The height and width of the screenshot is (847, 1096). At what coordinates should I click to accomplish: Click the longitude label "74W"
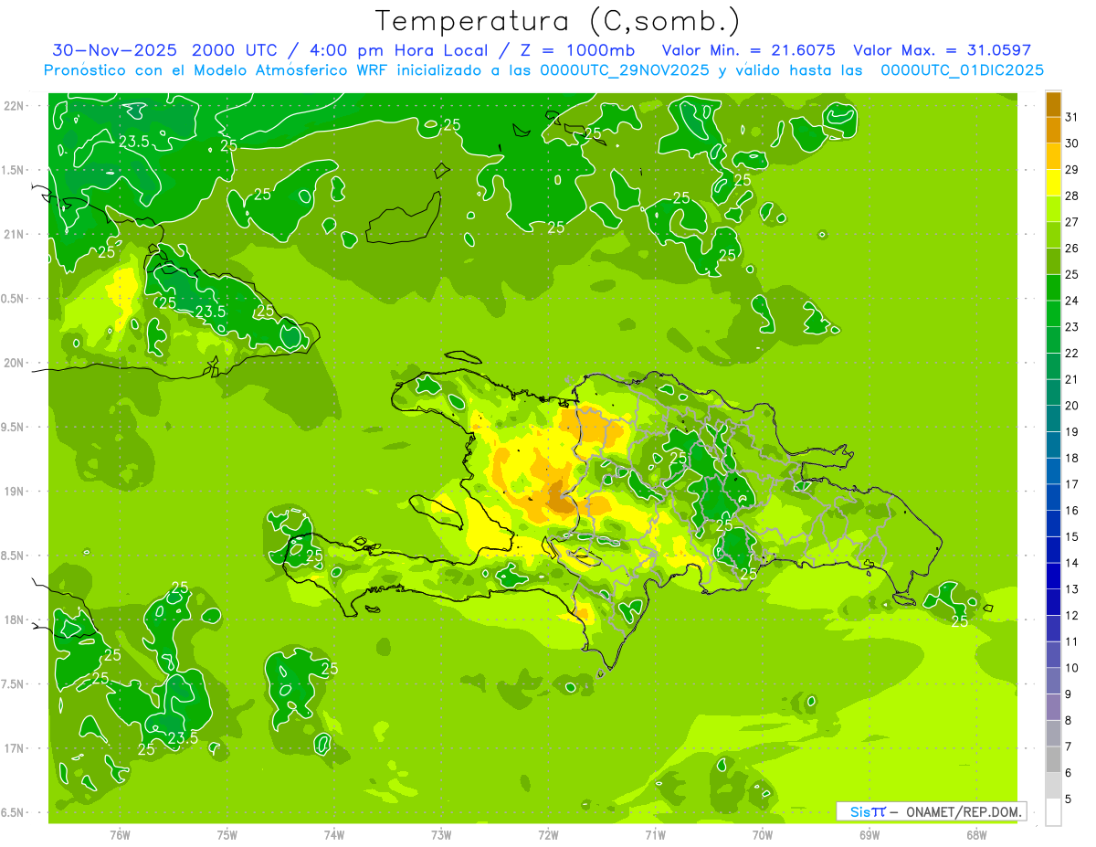point(334,834)
